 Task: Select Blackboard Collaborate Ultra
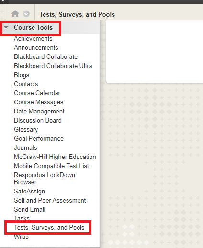click(53, 66)
